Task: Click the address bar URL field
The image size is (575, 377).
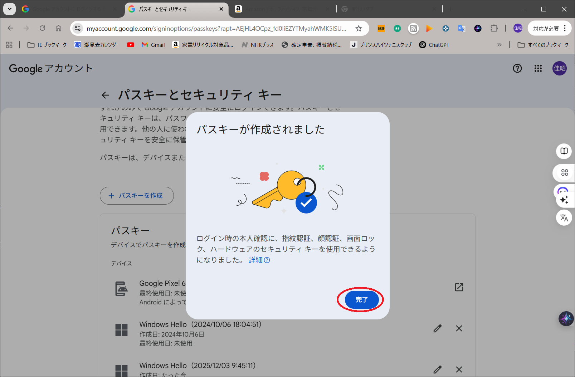Action: point(216,28)
